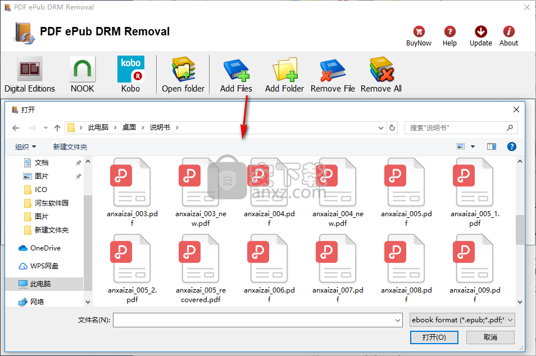
Task: Open the Digital Editions import tool
Action: (x=30, y=75)
